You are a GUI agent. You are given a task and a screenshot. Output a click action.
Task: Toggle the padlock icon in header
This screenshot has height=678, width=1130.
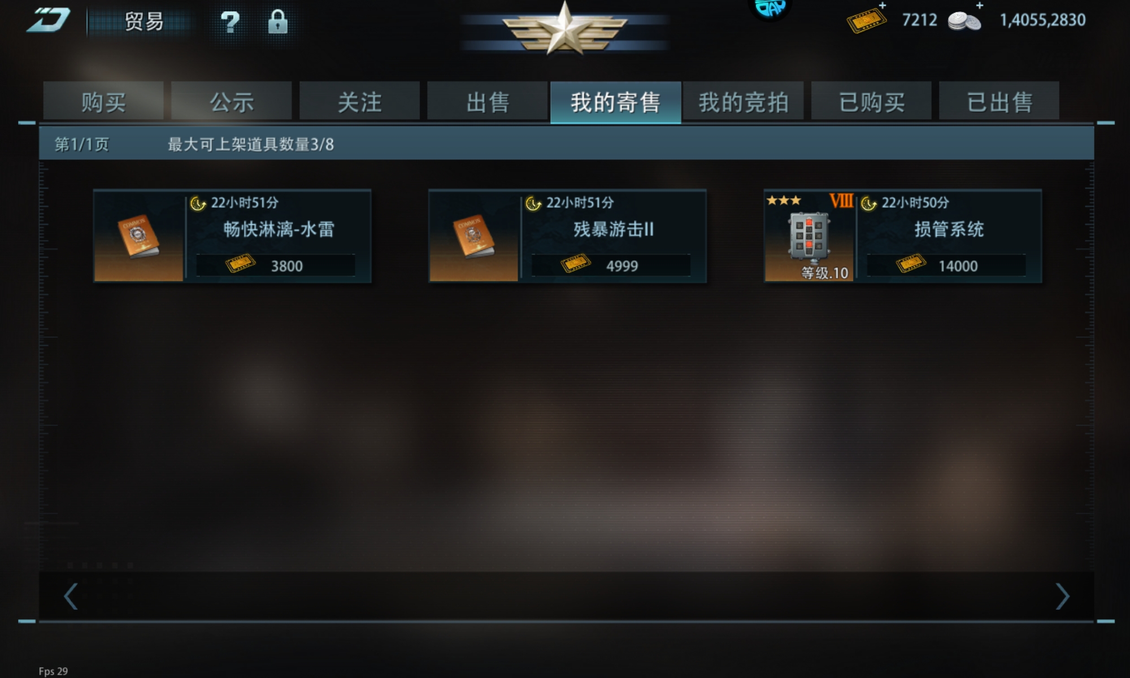click(x=277, y=21)
